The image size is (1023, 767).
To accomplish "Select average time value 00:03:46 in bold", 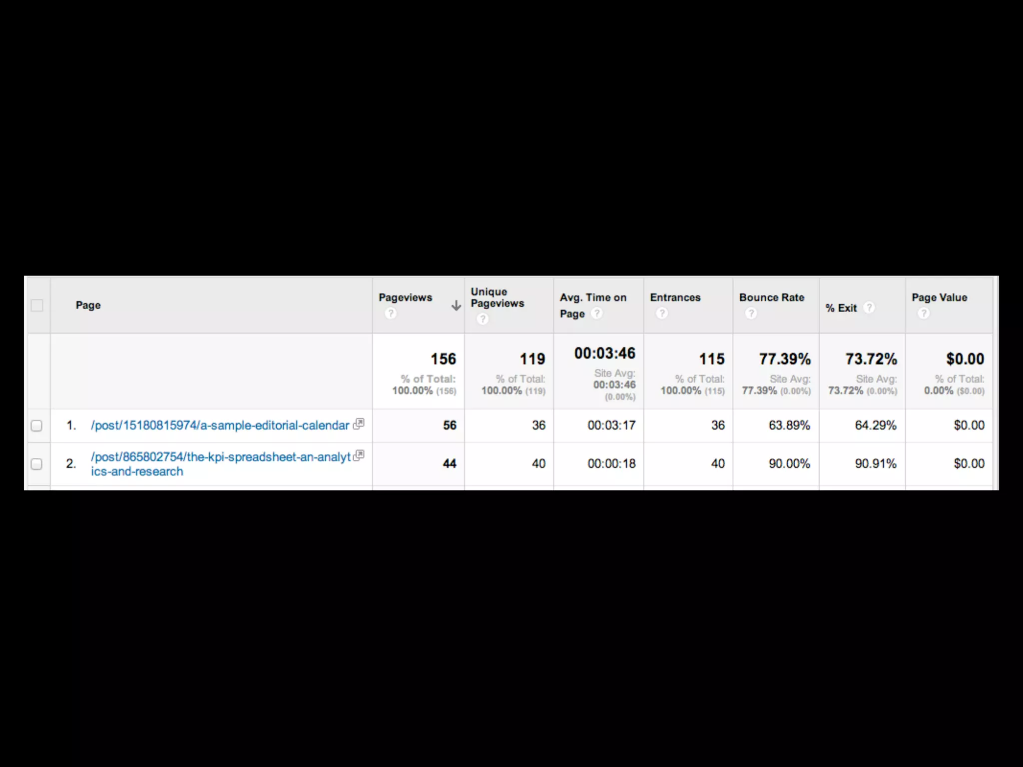I will click(x=604, y=354).
